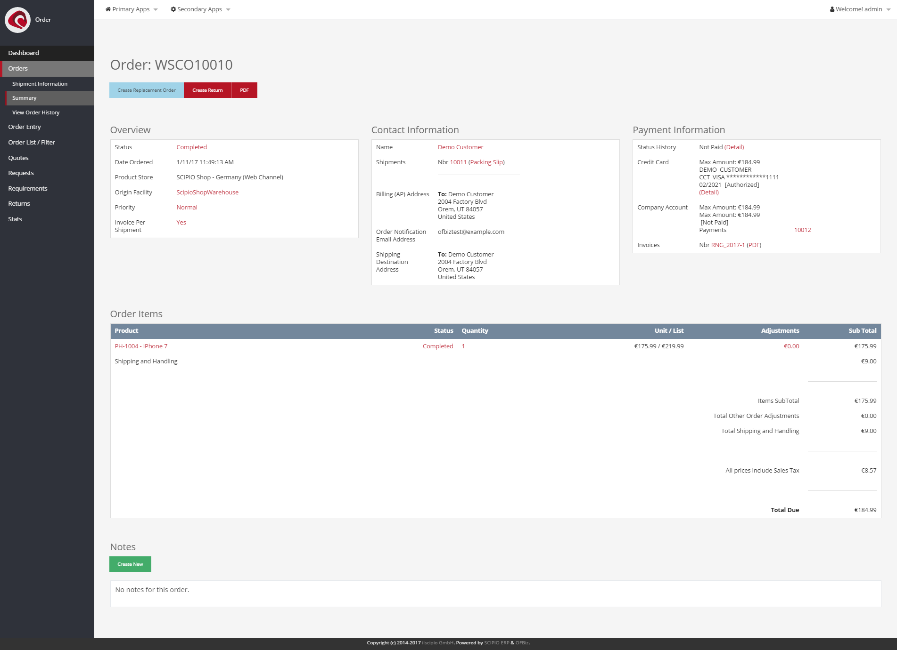This screenshot has width=897, height=650.
Task: Expand the Secondary Apps menu
Action: pyautogui.click(x=200, y=8)
